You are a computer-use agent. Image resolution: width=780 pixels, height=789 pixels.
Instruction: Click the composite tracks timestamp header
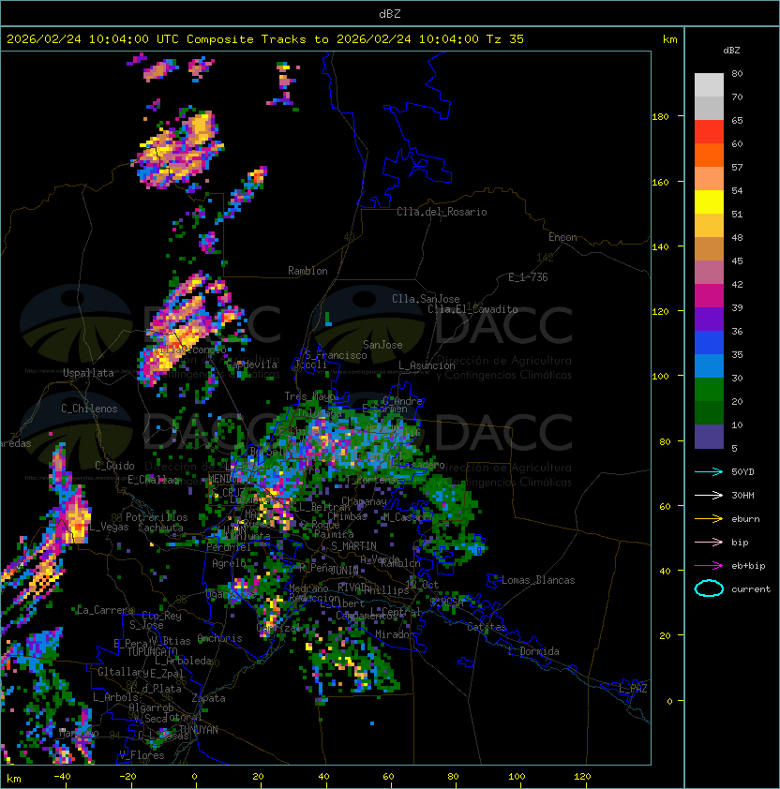click(x=265, y=39)
